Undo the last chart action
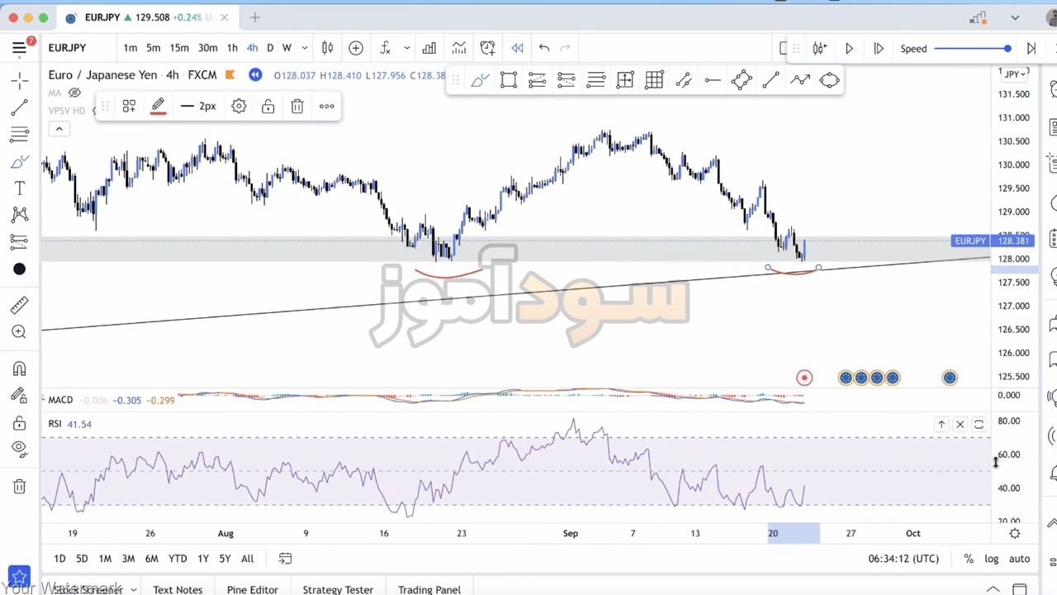 click(x=544, y=48)
